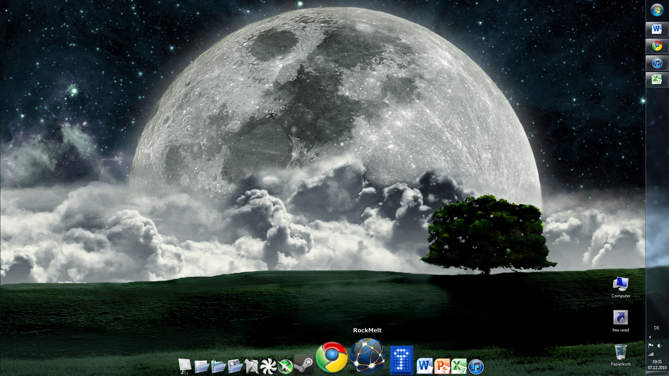Open Steam from the dock
Viewport: 669px width, 376px height.
point(304,365)
